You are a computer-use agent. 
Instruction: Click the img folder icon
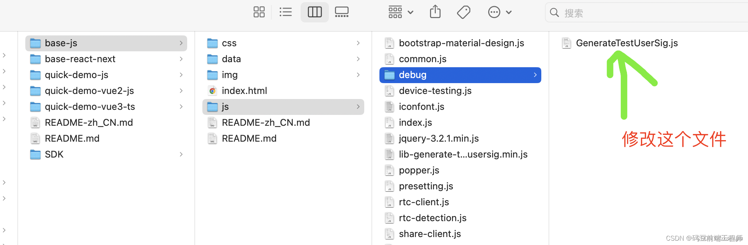coord(212,75)
